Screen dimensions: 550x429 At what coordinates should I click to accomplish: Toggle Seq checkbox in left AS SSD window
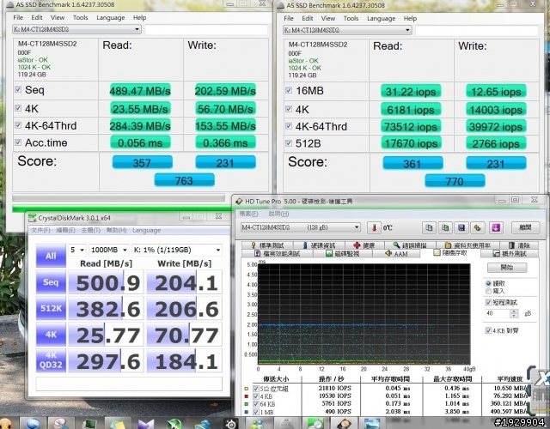click(18, 89)
